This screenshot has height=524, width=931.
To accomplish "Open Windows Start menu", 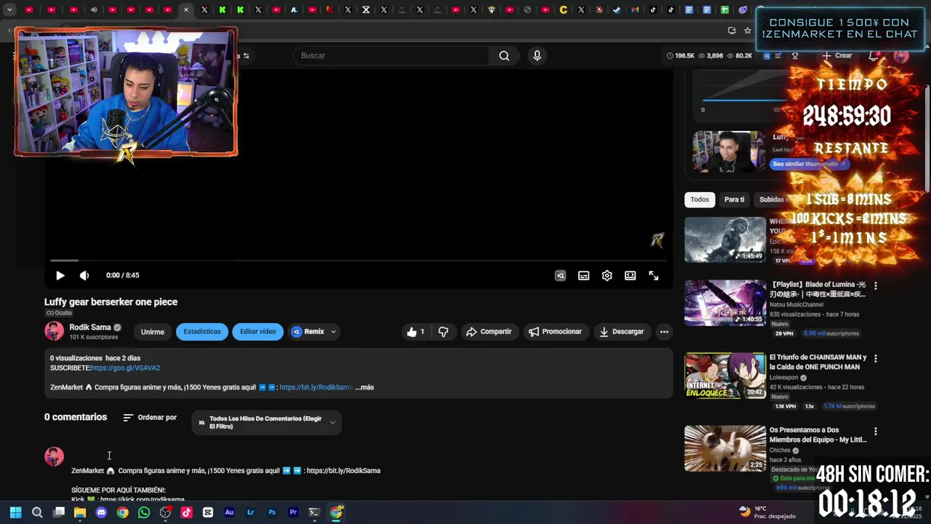I will click(x=15, y=512).
